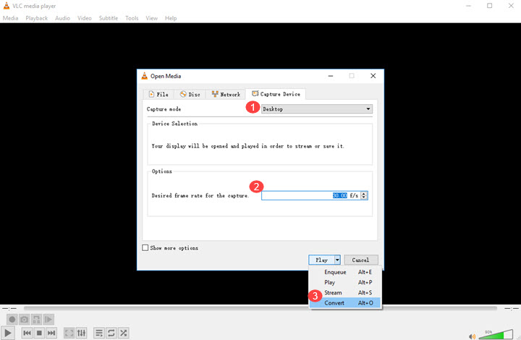Click the A-B loop button
This screenshot has width=521, height=340.
(x=36, y=320)
